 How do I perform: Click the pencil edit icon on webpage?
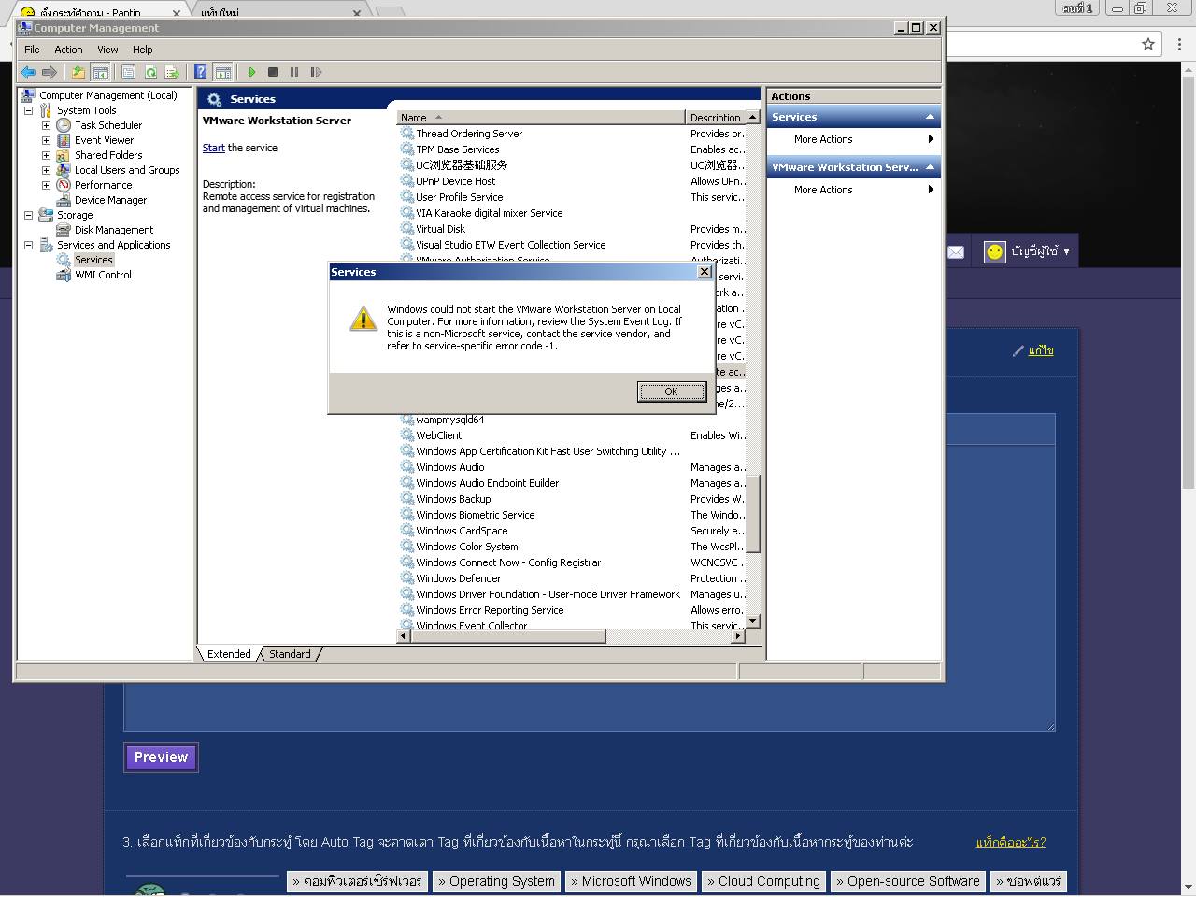(x=1018, y=350)
